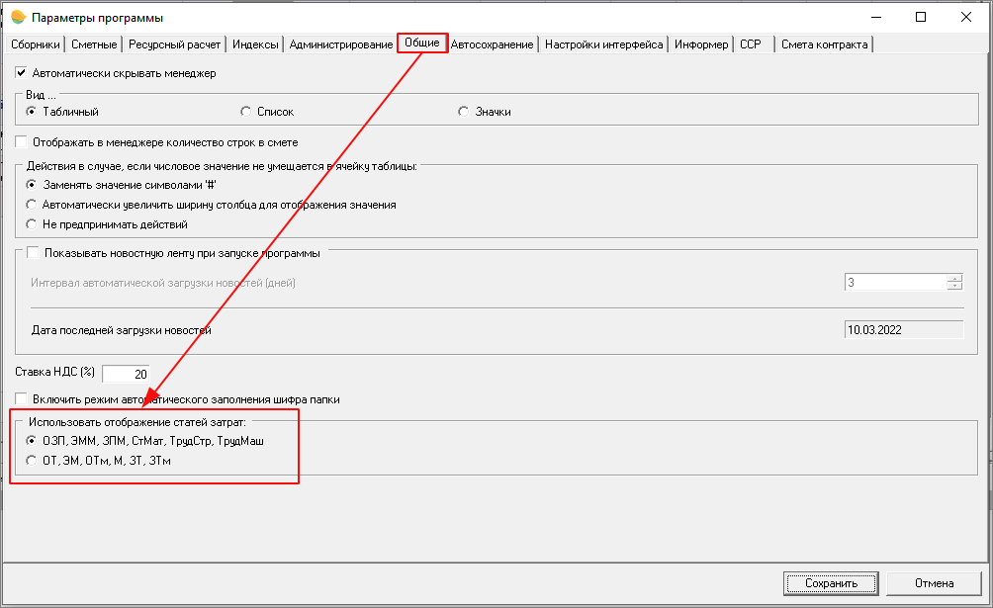The width and height of the screenshot is (993, 608).
Task: Click the application icon in the title bar
Action: [x=18, y=18]
